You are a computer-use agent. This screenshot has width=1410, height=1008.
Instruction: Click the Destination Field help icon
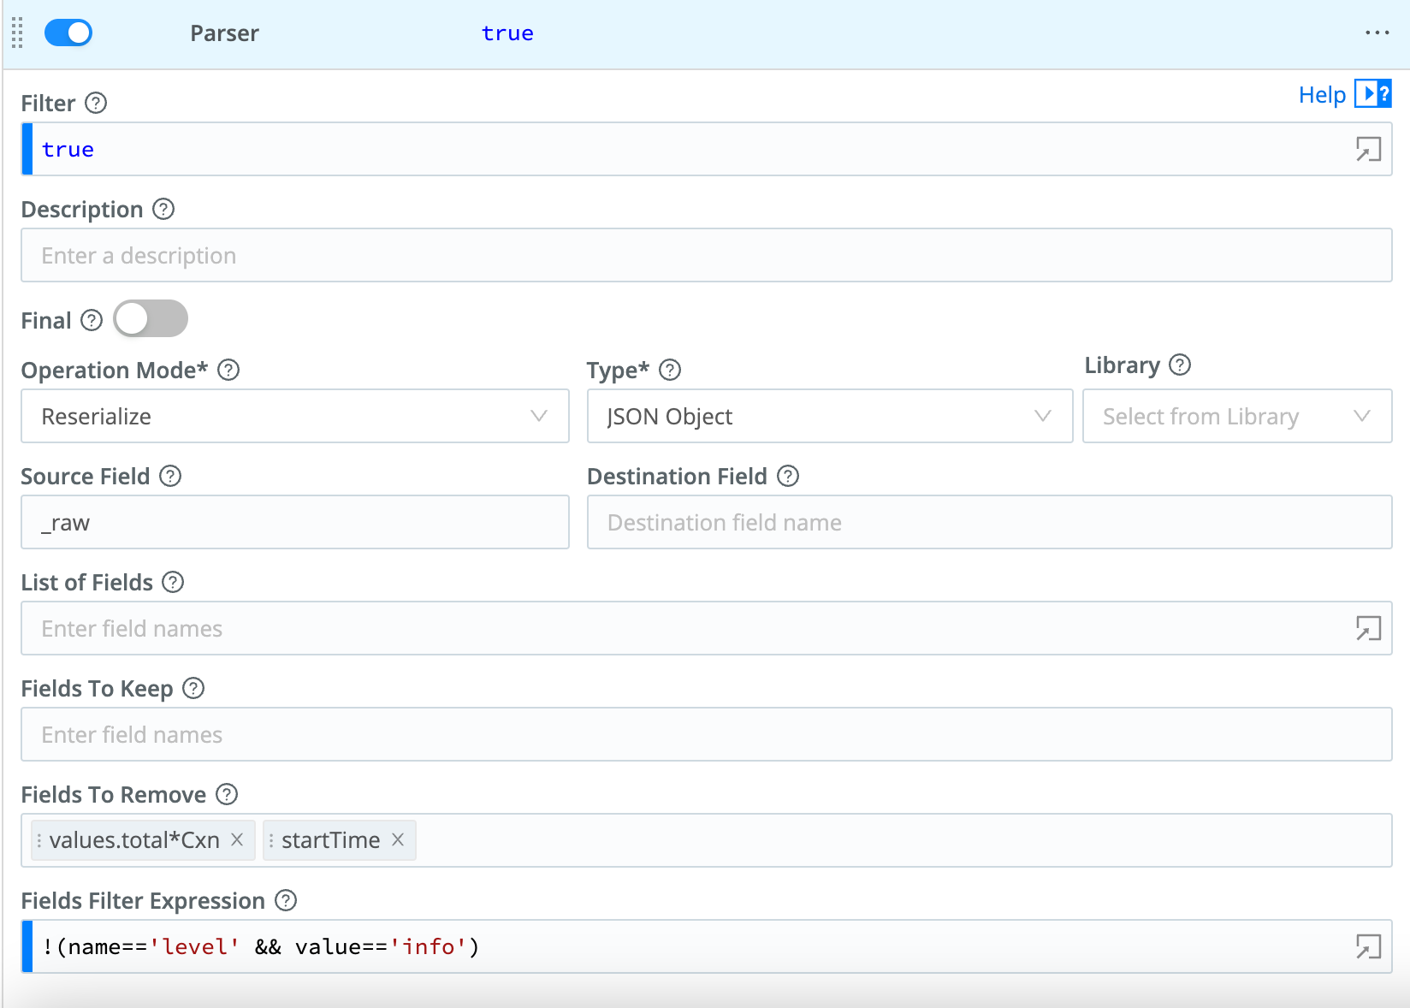tap(788, 477)
